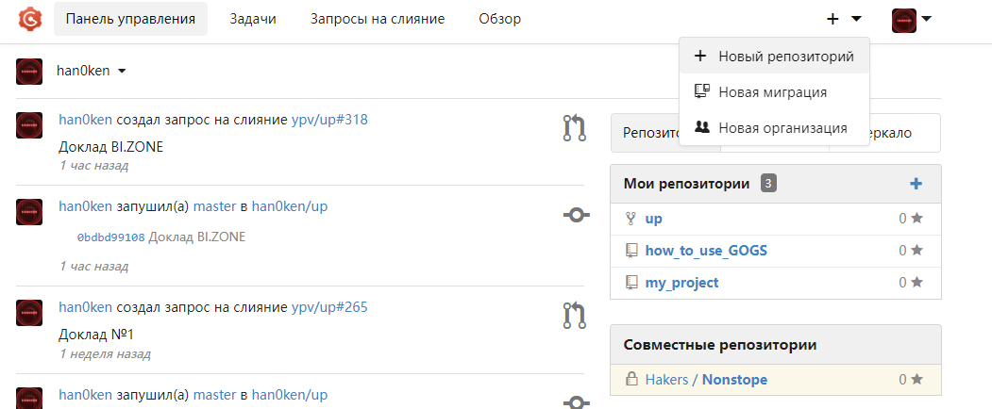
Task: Click pull request icon for ypv/up#318
Action: pos(575,127)
